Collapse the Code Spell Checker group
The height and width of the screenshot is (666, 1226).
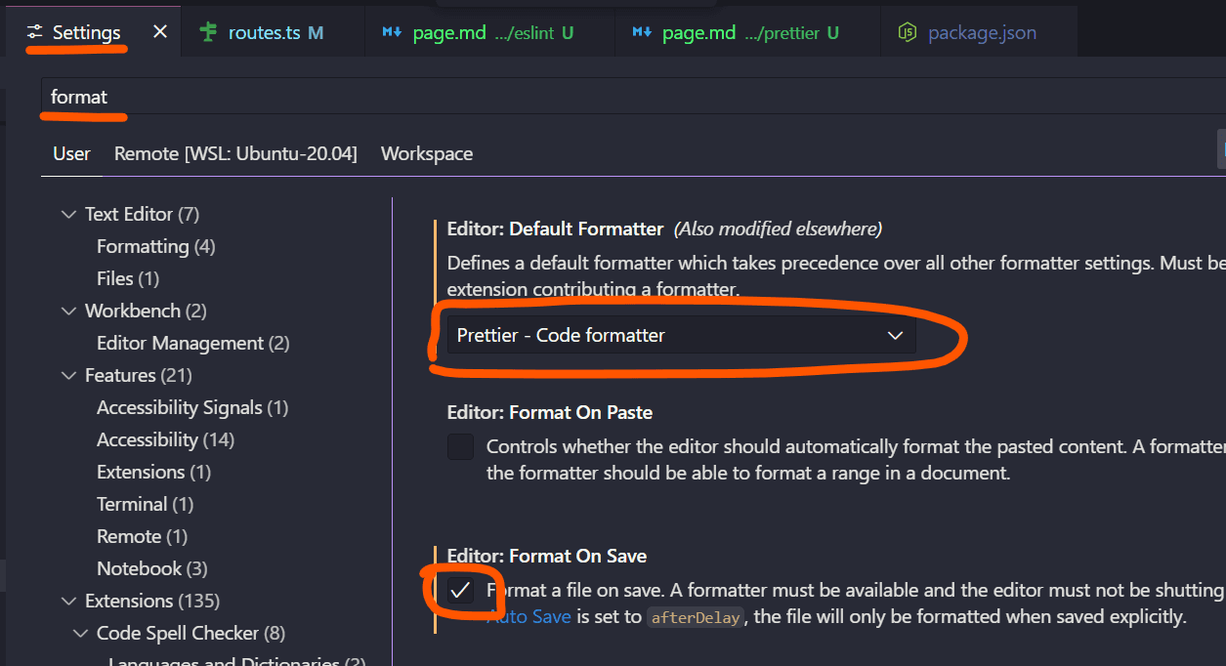point(80,633)
